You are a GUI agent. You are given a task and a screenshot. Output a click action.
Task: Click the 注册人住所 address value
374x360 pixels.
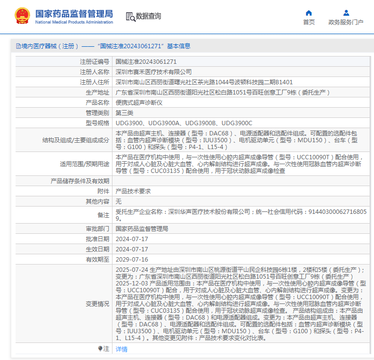pyautogui.click(x=204, y=82)
